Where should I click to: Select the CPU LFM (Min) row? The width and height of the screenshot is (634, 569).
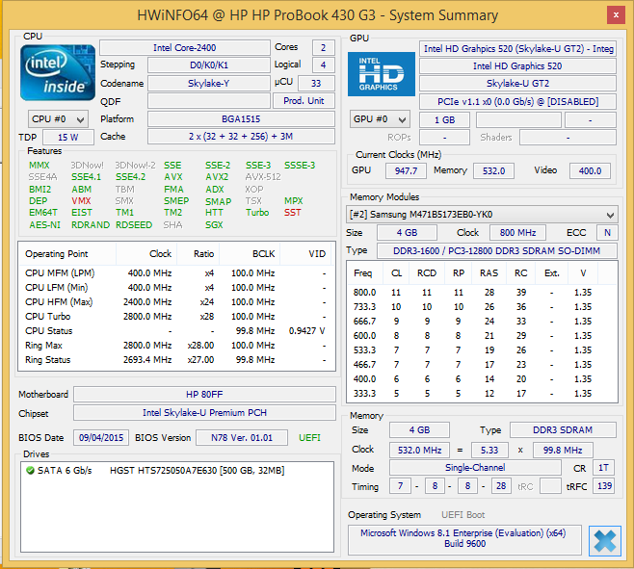tap(176, 288)
